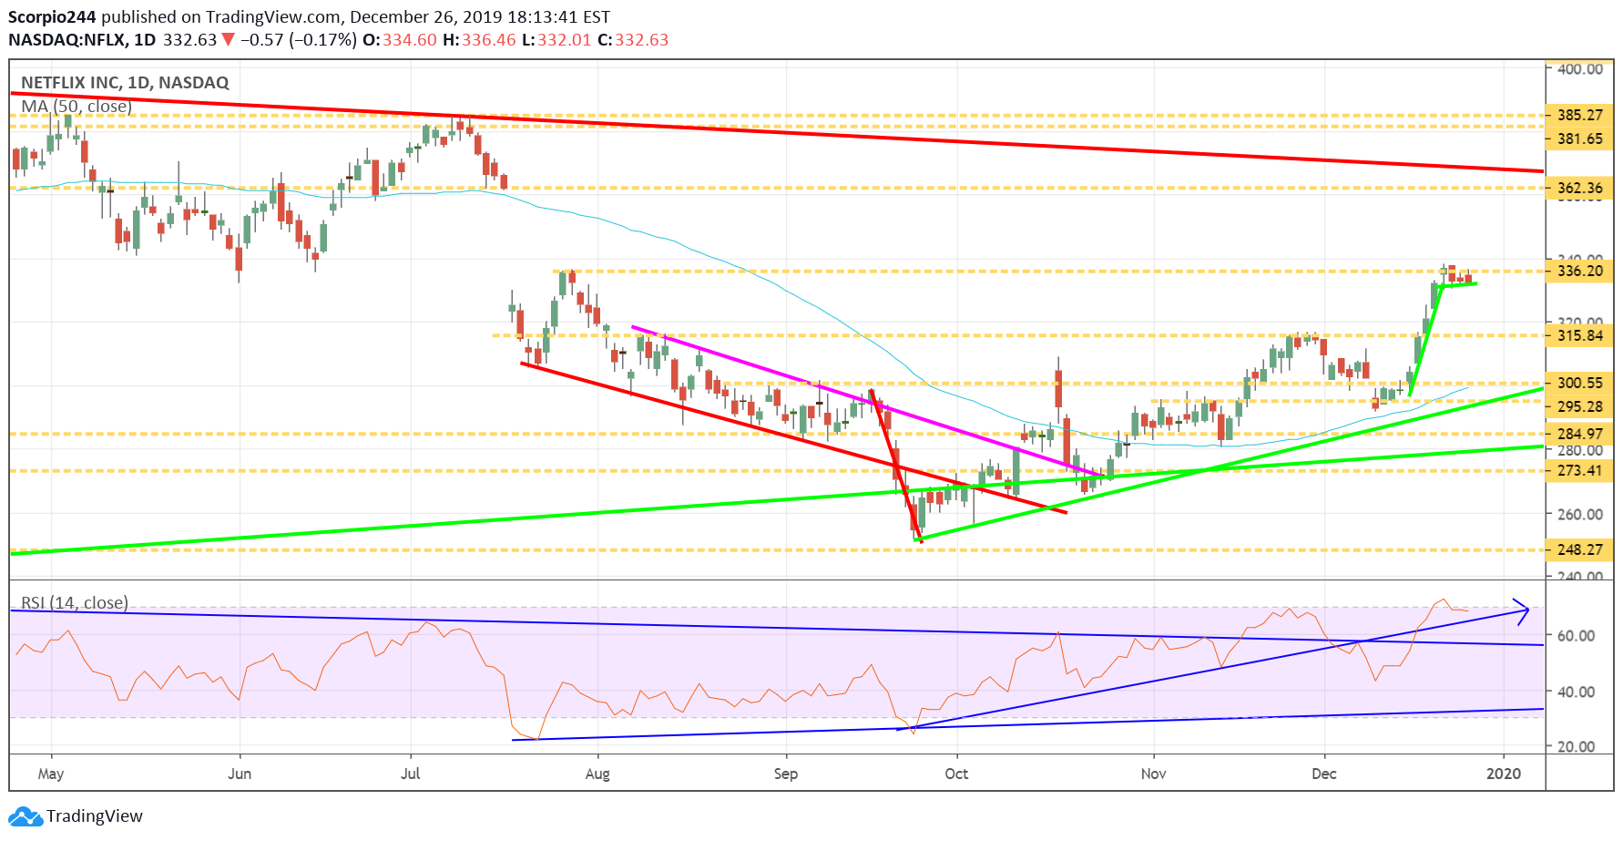Viewport: 1623px width, 841px height.
Task: Click the TradingView cloud logo icon
Action: [26, 816]
